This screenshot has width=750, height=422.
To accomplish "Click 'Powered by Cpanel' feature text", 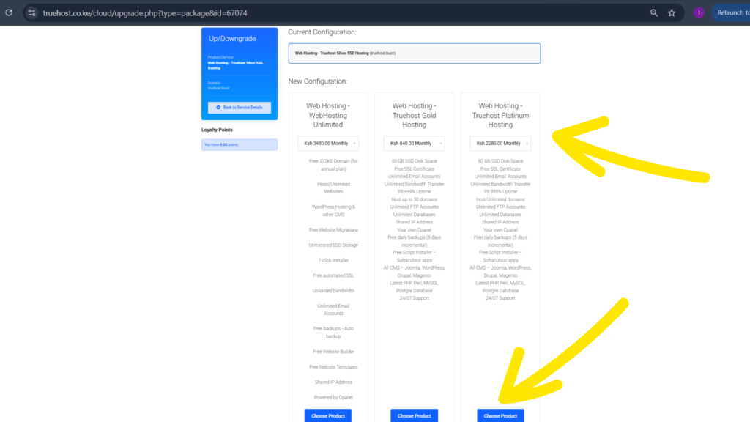I will [x=333, y=397].
